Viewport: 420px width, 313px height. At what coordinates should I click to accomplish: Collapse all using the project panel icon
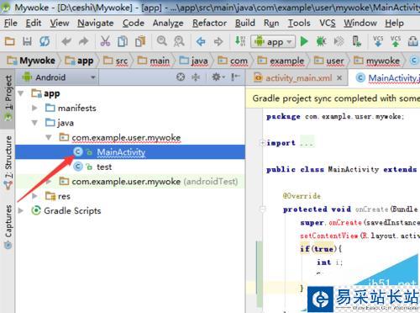click(196, 77)
